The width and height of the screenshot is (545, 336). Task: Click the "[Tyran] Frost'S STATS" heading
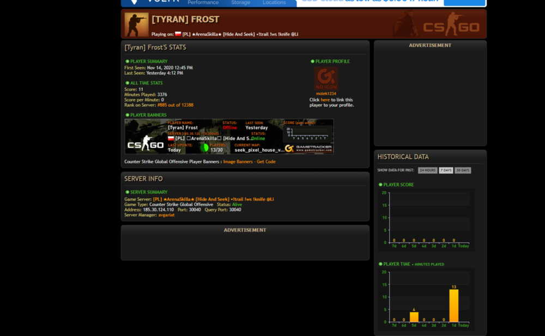(155, 47)
